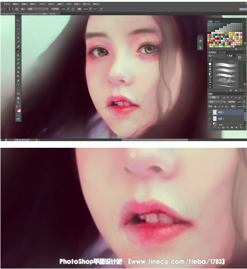Select the Lasso tool

pos(18,29)
